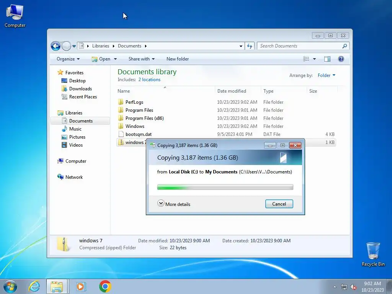Click Windows Explorer taskbar button
The height and width of the screenshot is (294, 392).
pos(57,286)
